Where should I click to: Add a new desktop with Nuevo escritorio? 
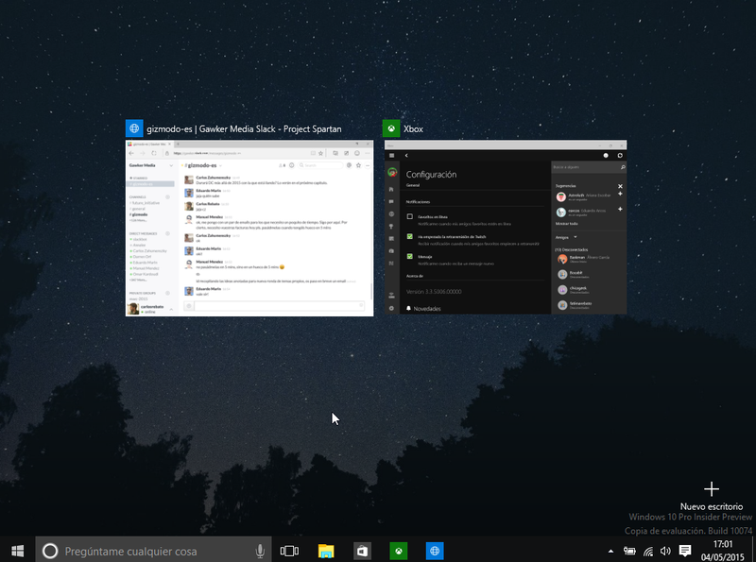pos(712,496)
